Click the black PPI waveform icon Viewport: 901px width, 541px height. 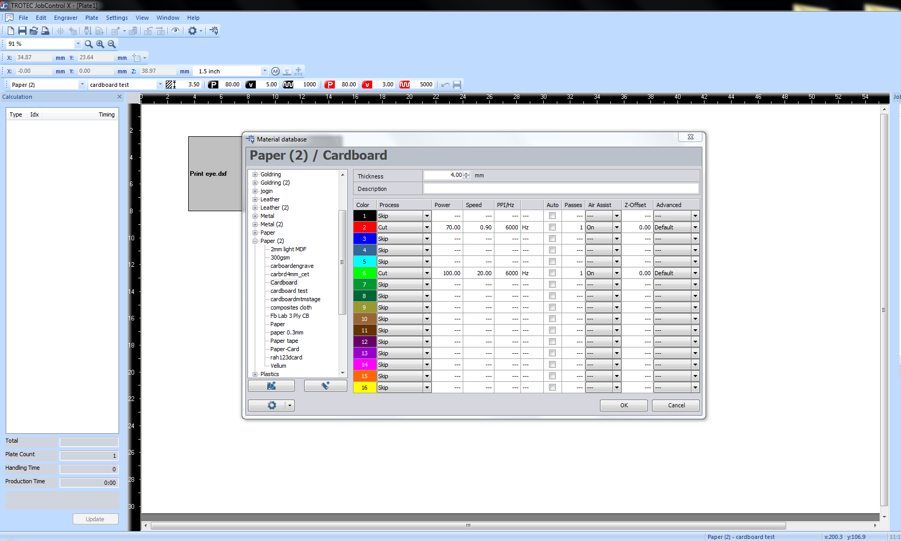(x=288, y=85)
